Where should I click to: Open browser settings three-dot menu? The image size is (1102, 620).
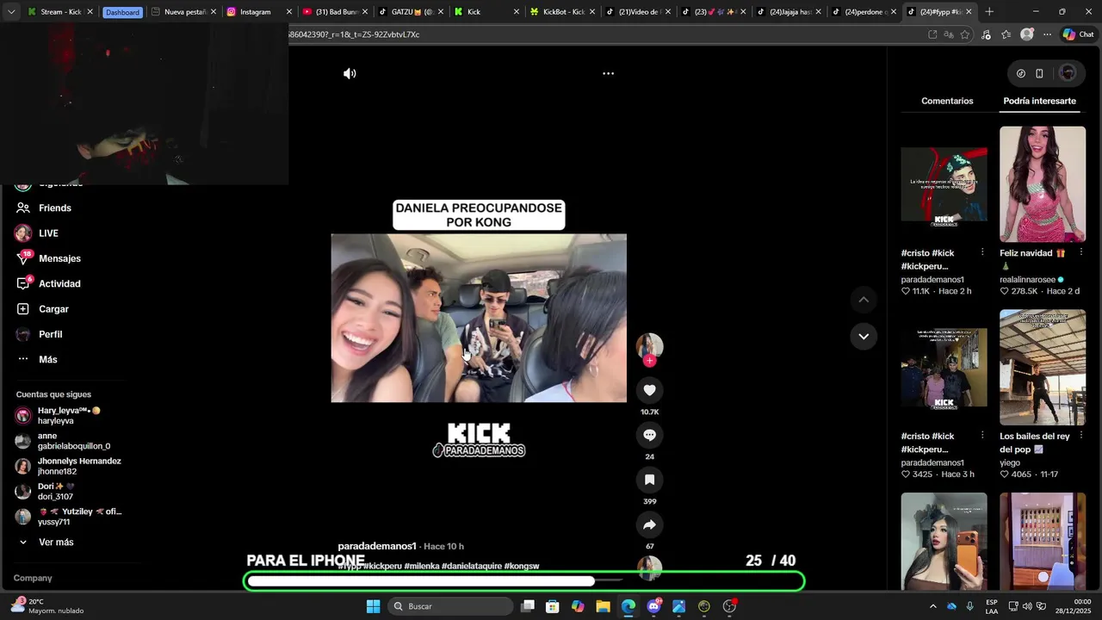(x=1047, y=34)
